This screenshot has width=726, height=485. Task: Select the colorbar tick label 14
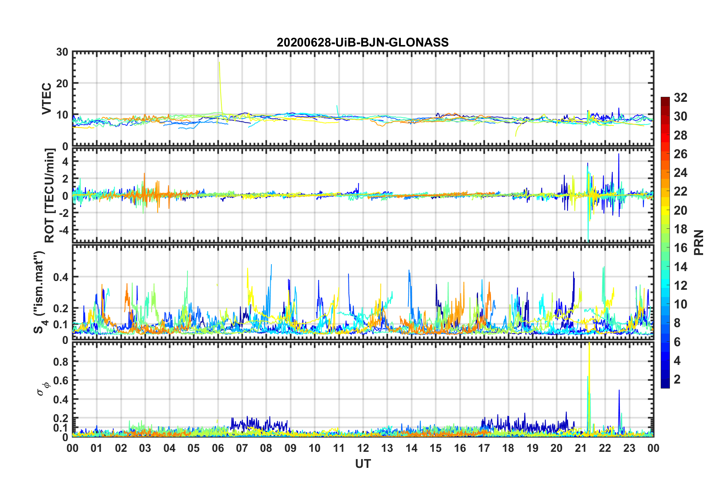pyautogui.click(x=680, y=267)
